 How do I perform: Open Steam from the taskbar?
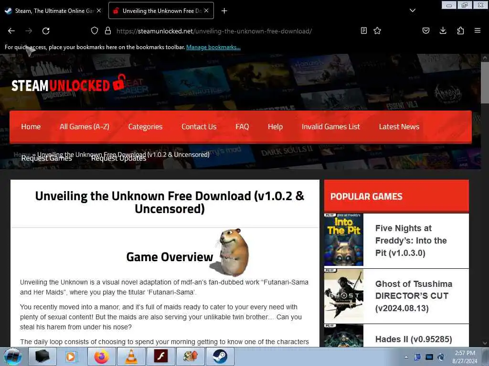pos(220,356)
